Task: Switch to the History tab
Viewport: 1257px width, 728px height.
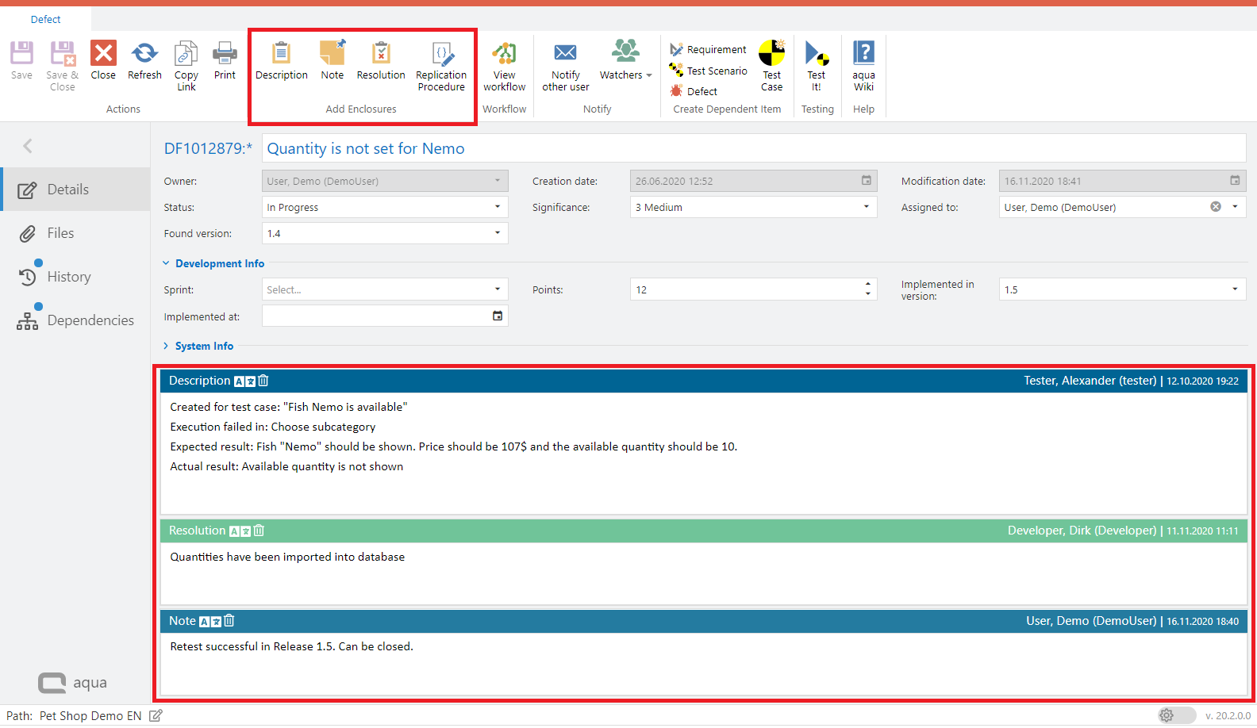Action: (69, 277)
